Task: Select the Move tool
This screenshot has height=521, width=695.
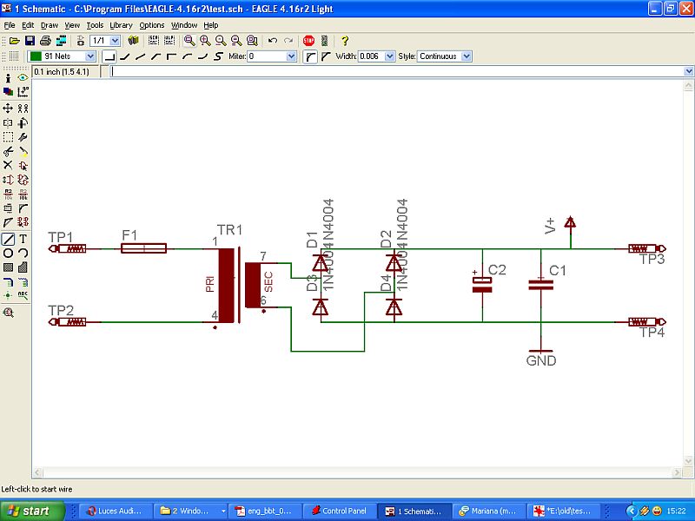Action: (8, 108)
